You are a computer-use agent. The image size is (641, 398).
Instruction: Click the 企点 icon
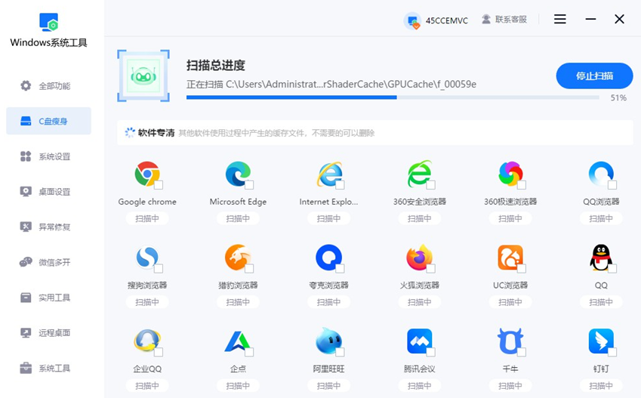coord(238,342)
